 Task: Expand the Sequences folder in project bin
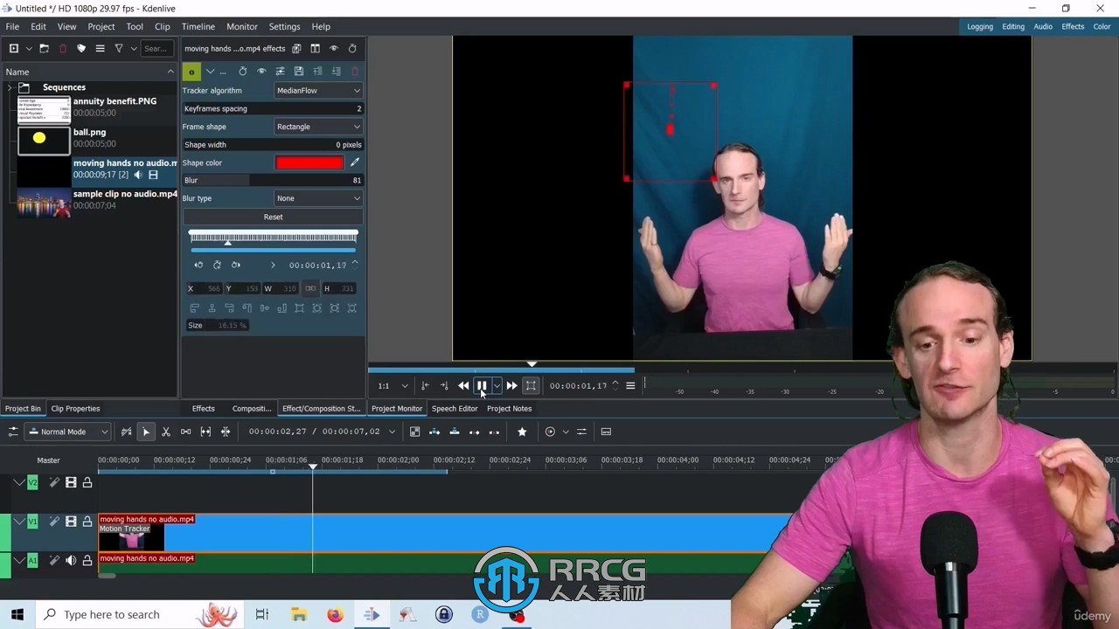(10, 87)
